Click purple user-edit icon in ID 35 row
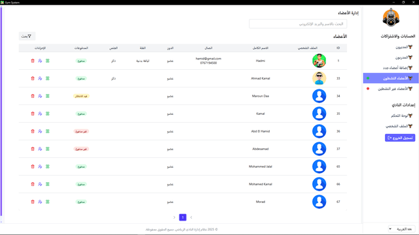This screenshot has height=235, width=419. coord(40,114)
